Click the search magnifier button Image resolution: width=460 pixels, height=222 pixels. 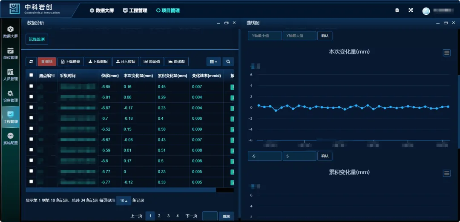point(228,62)
